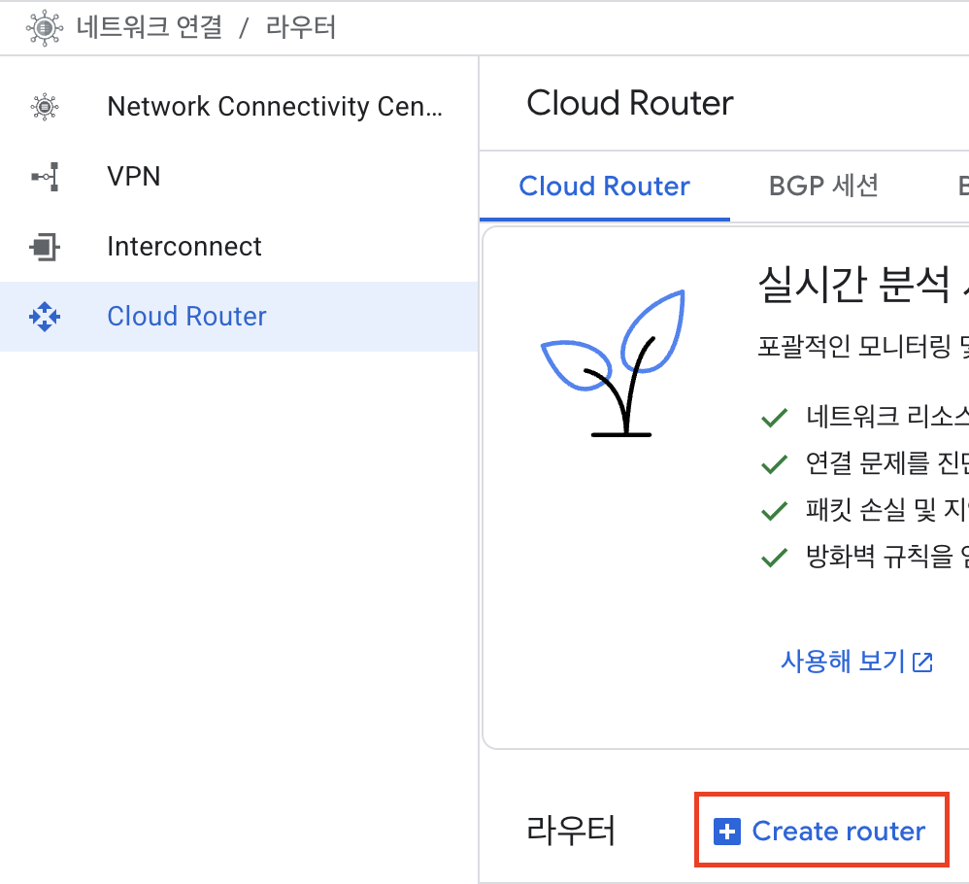Image resolution: width=969 pixels, height=884 pixels.
Task: Click the VPN sidebar icon
Action: (45, 177)
